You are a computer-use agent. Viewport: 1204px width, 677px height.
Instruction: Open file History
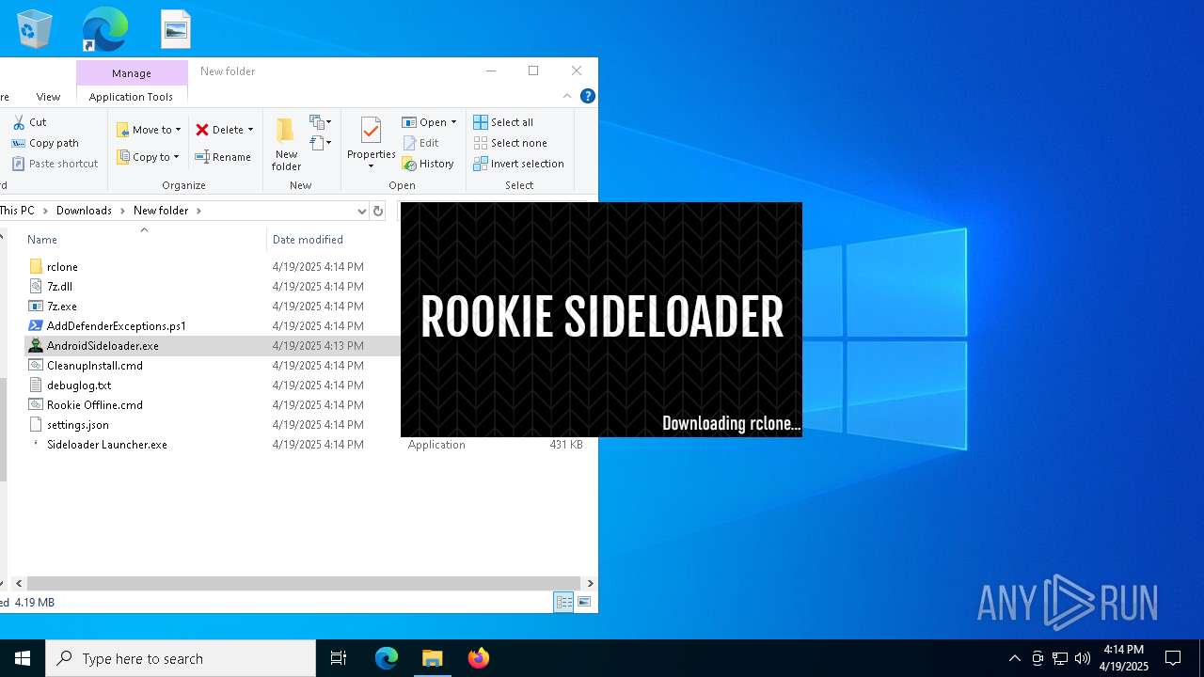click(x=428, y=164)
